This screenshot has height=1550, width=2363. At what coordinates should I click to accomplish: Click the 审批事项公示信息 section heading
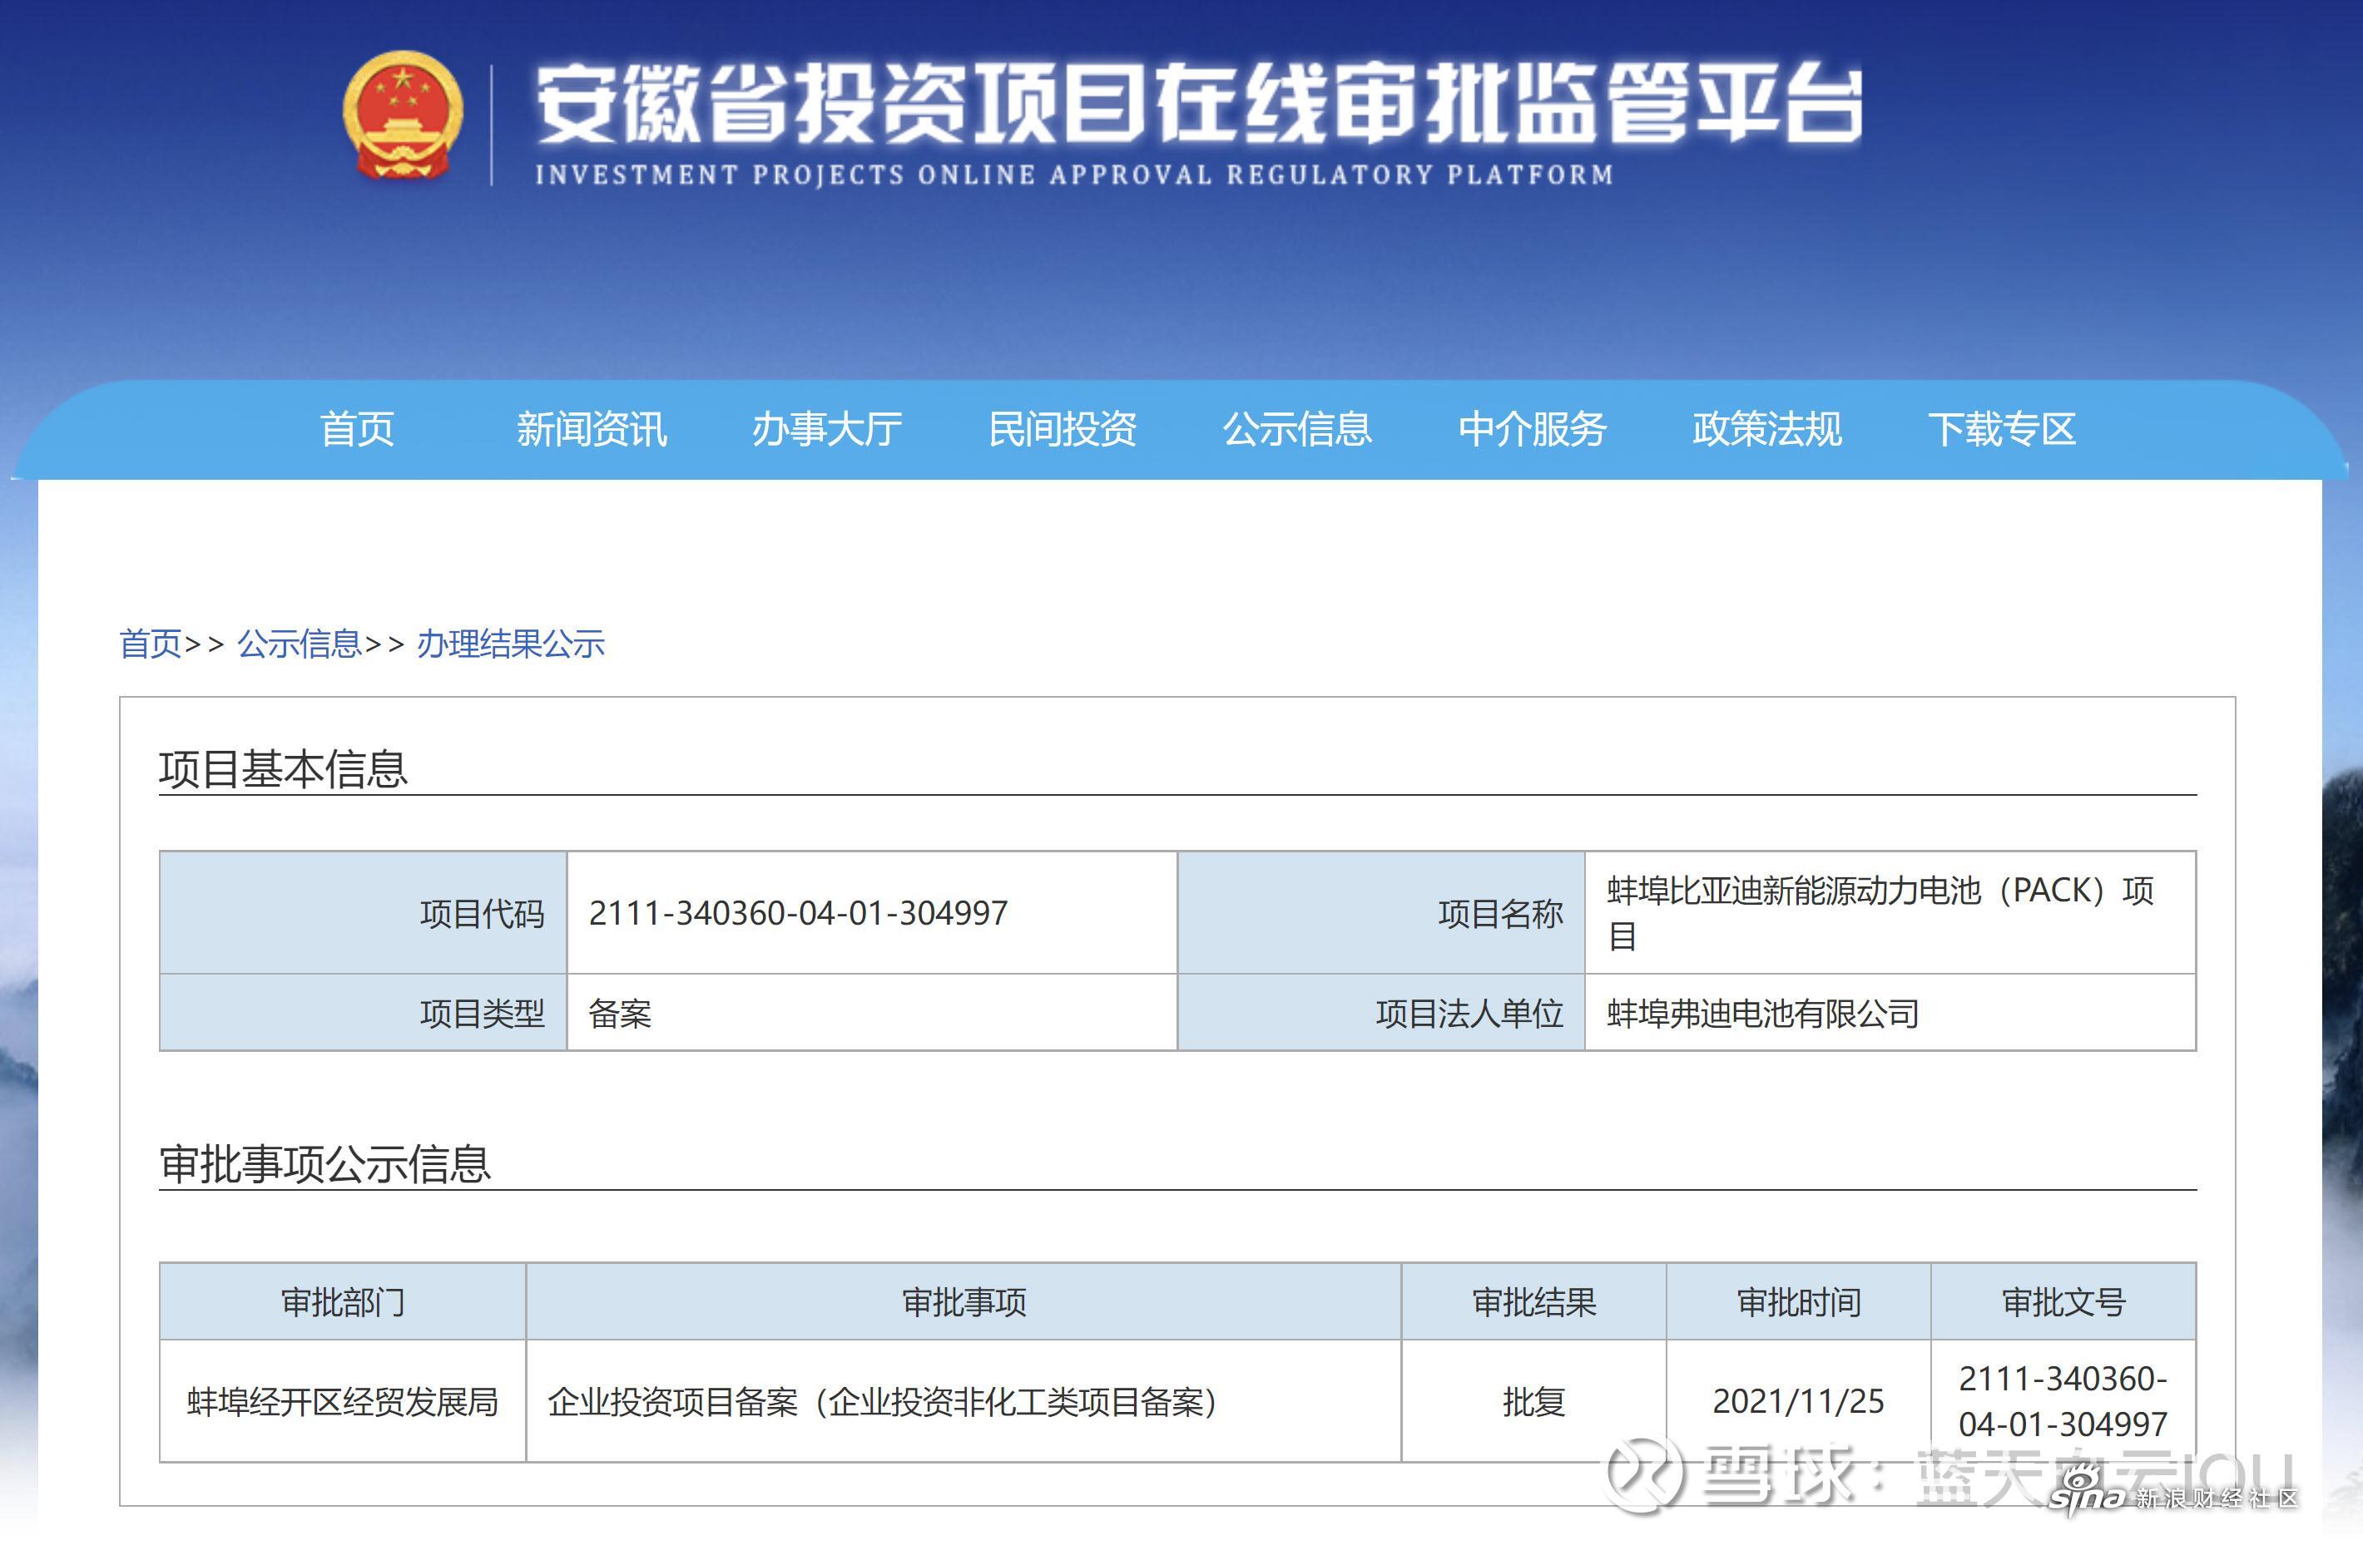(324, 1164)
